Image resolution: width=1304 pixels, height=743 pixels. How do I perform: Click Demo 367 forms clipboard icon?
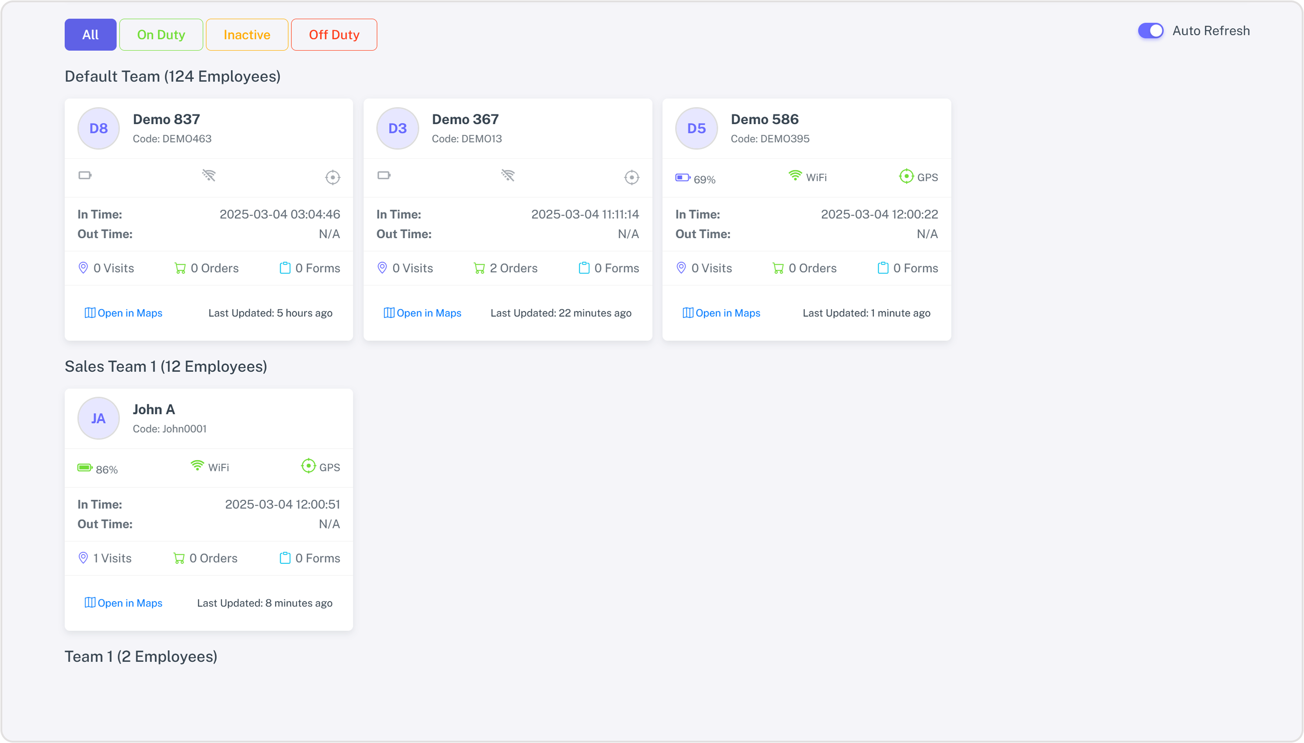pyautogui.click(x=585, y=268)
